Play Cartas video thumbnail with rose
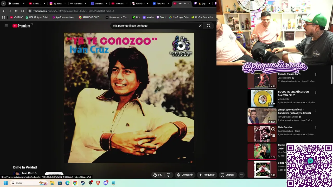The width and height of the screenshot is (333, 187). click(x=262, y=151)
